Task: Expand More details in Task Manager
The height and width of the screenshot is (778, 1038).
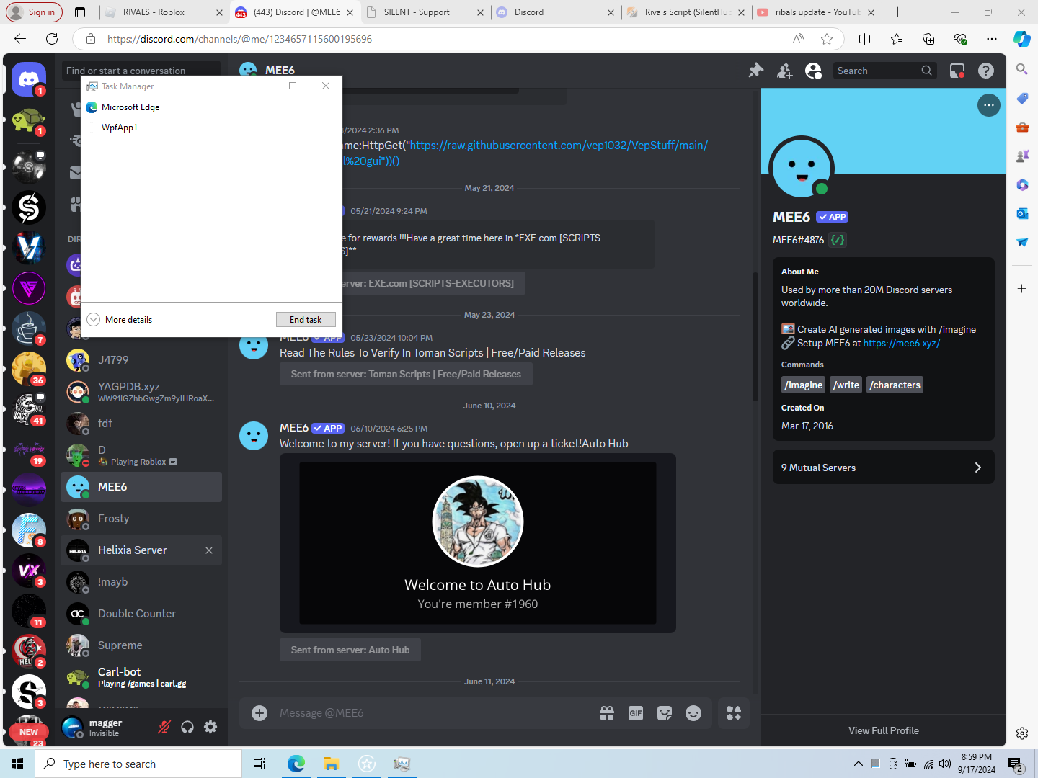Action: tap(120, 320)
